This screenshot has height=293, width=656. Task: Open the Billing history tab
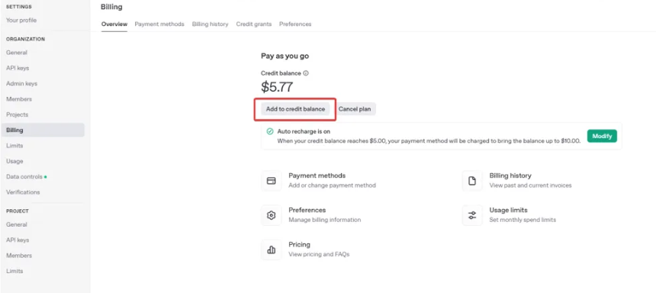(210, 24)
